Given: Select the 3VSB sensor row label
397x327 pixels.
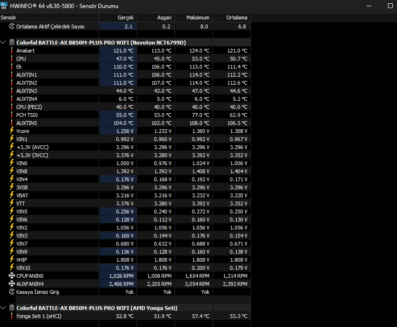Looking at the screenshot, I should point(22,187).
